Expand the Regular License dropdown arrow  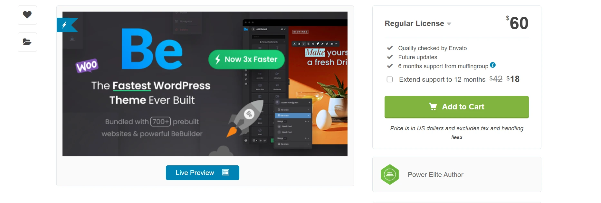point(449,24)
